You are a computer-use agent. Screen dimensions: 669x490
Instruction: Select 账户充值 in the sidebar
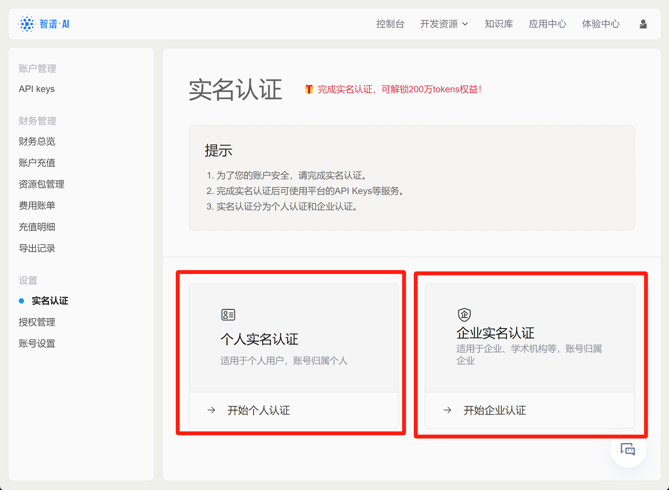coord(37,163)
